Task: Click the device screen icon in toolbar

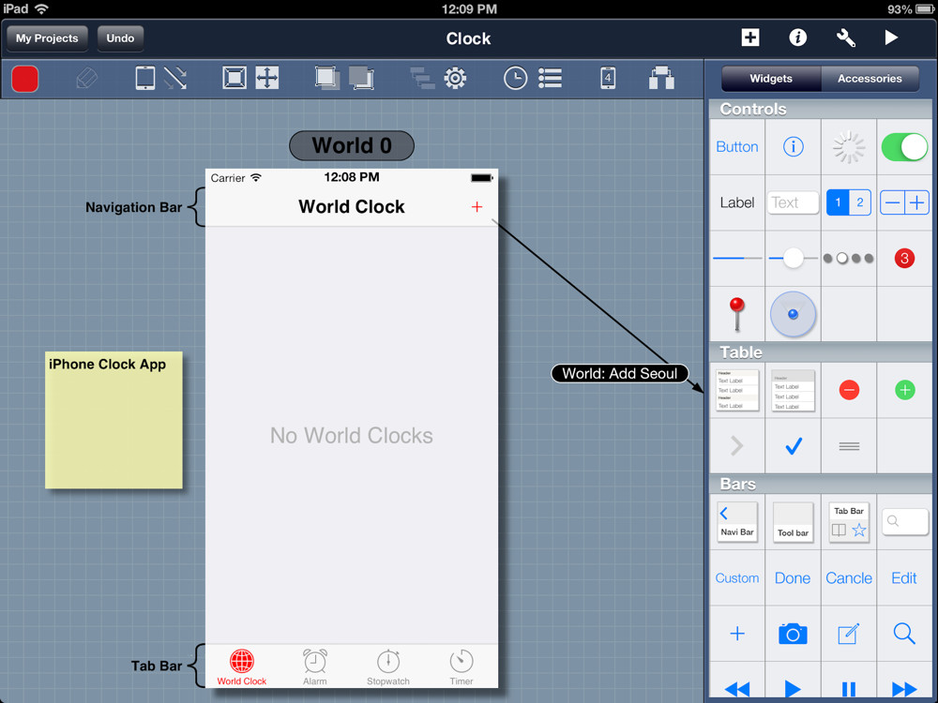Action: tap(144, 78)
